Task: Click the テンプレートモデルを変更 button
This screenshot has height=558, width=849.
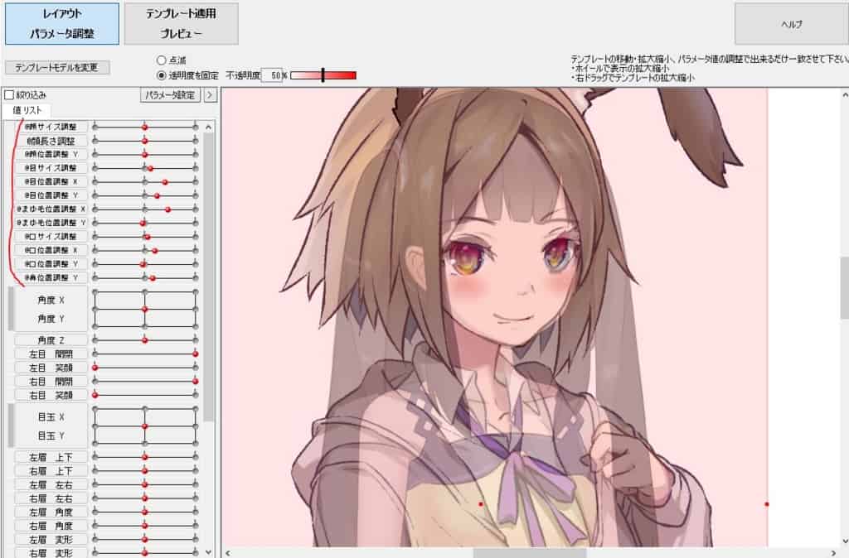Action: coord(57,67)
